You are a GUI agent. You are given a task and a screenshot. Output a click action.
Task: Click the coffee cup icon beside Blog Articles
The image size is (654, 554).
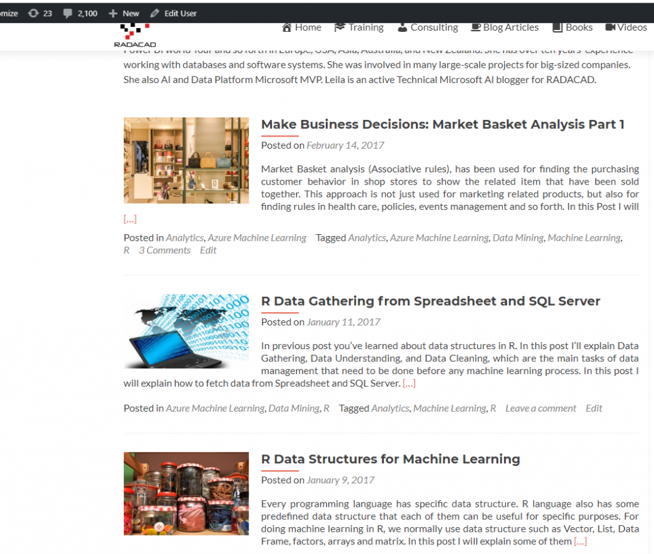point(476,27)
